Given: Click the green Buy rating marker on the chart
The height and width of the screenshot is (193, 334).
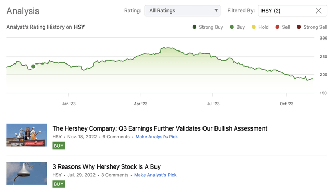Looking at the screenshot, I should 33,67.
